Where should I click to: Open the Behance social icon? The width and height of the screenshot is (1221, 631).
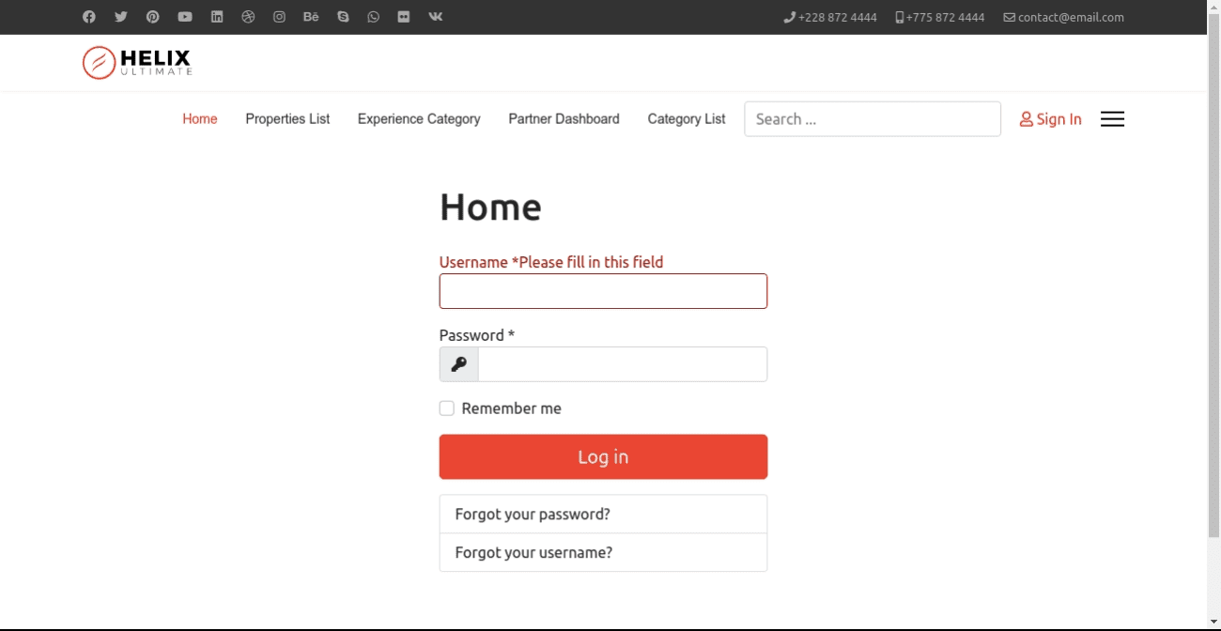pyautogui.click(x=311, y=17)
